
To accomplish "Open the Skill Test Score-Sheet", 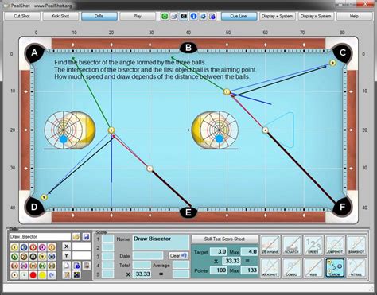I will tap(224, 239).
